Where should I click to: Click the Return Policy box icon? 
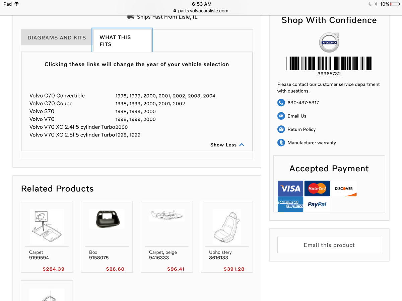pyautogui.click(x=281, y=129)
